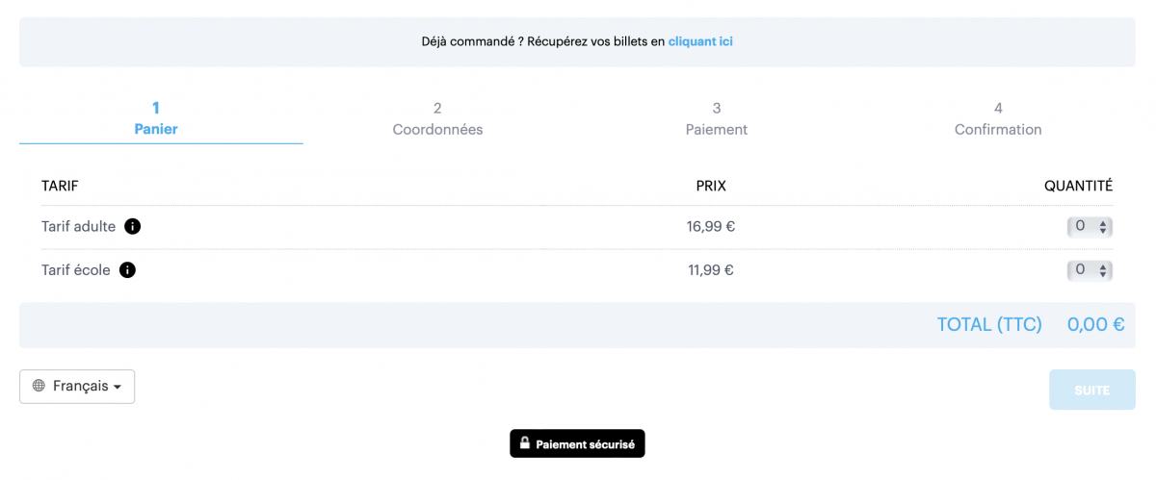Click the Tarif adulte label
Screen dimensions: 1156x480
(78, 227)
